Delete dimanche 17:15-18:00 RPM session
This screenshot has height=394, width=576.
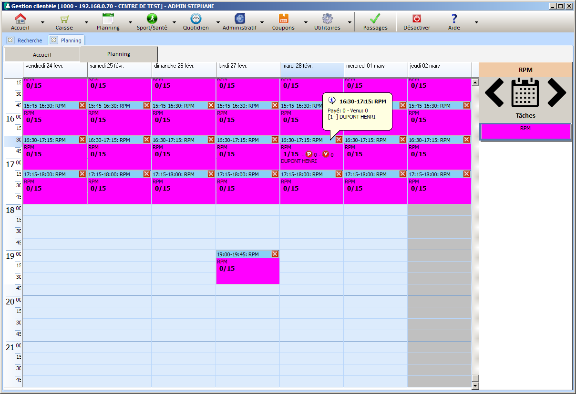[211, 174]
